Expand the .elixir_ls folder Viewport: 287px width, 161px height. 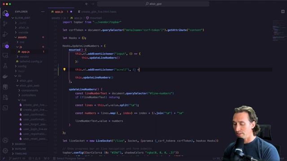22,28
